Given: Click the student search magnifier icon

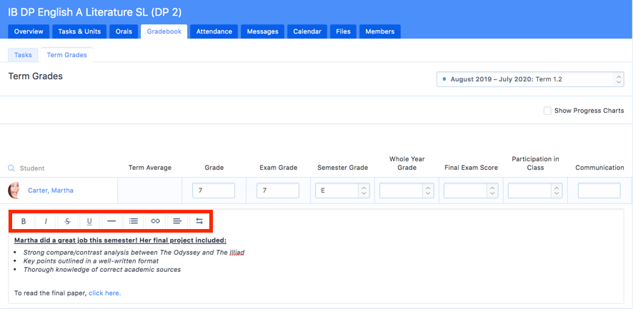Looking at the screenshot, I should (11, 168).
